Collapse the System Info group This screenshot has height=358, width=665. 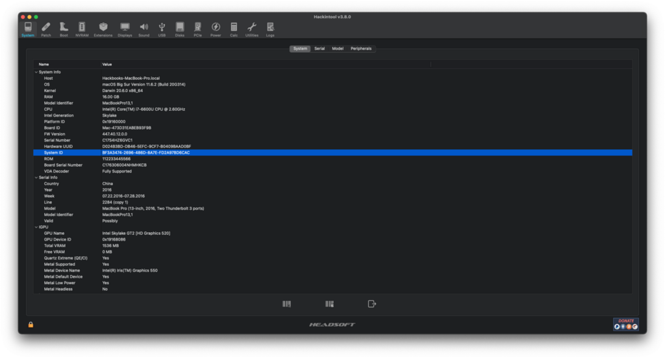click(x=36, y=72)
